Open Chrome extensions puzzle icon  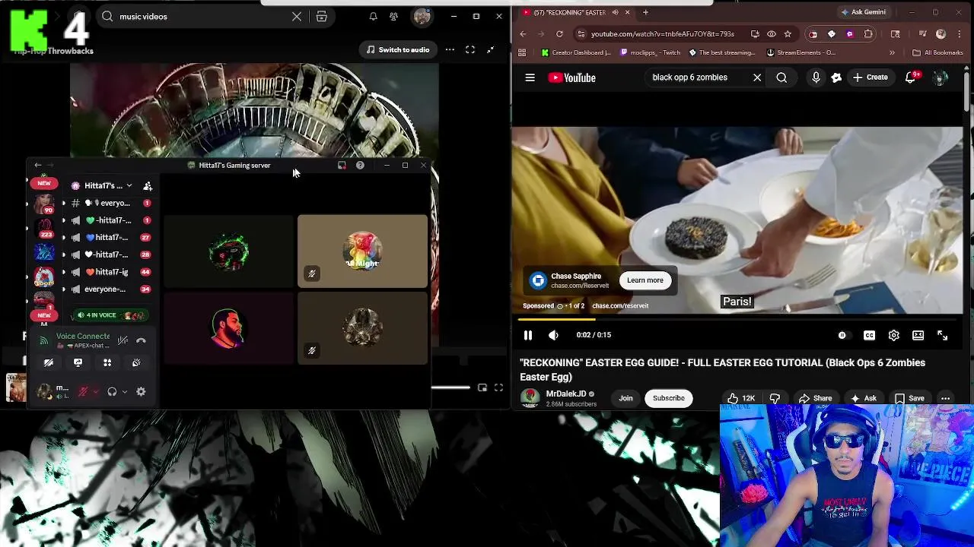[x=868, y=34]
